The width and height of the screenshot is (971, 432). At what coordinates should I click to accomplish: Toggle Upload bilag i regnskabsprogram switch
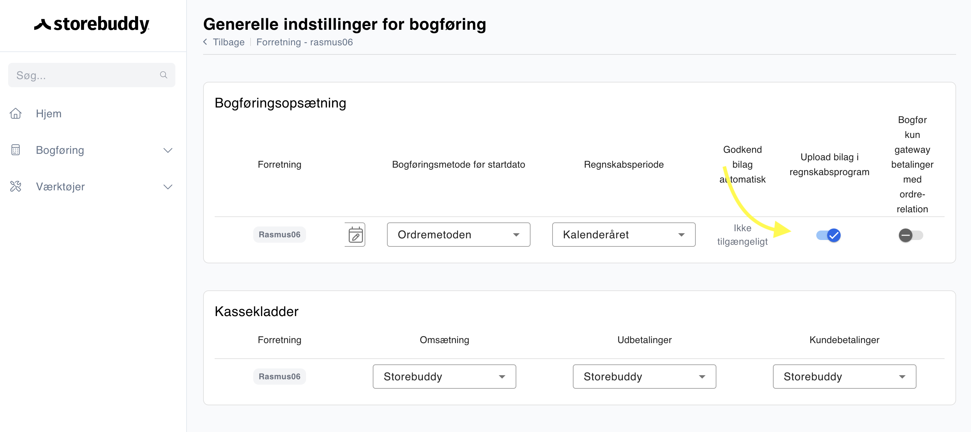click(828, 235)
